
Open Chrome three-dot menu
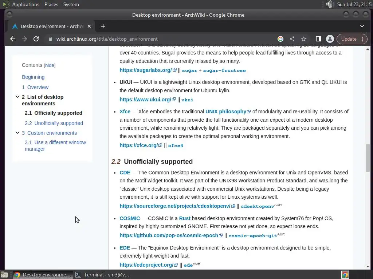point(363,39)
